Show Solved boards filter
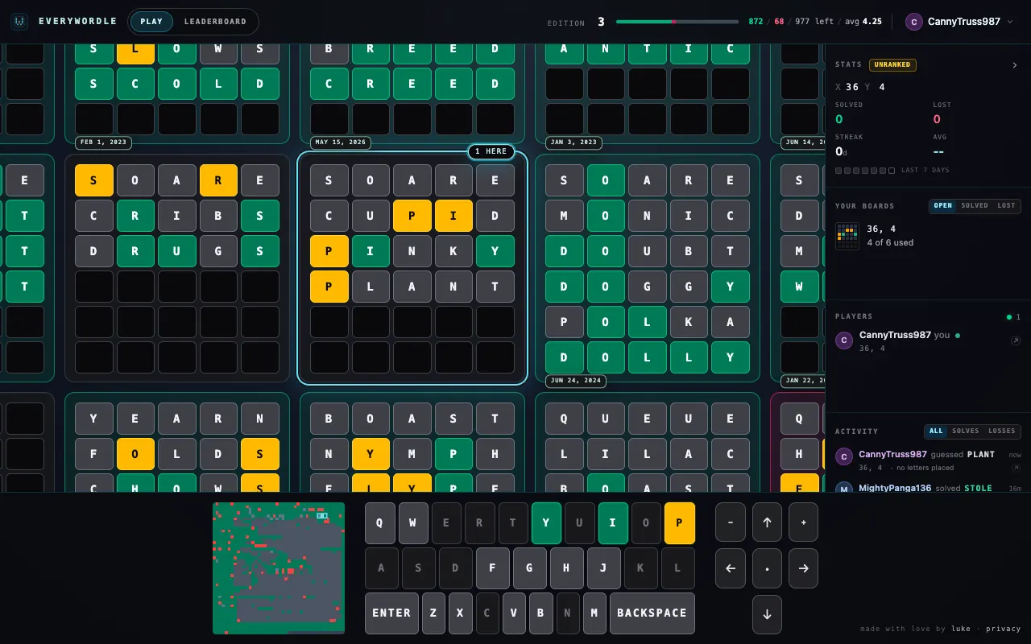Screen dimensions: 1031x644 (975, 205)
